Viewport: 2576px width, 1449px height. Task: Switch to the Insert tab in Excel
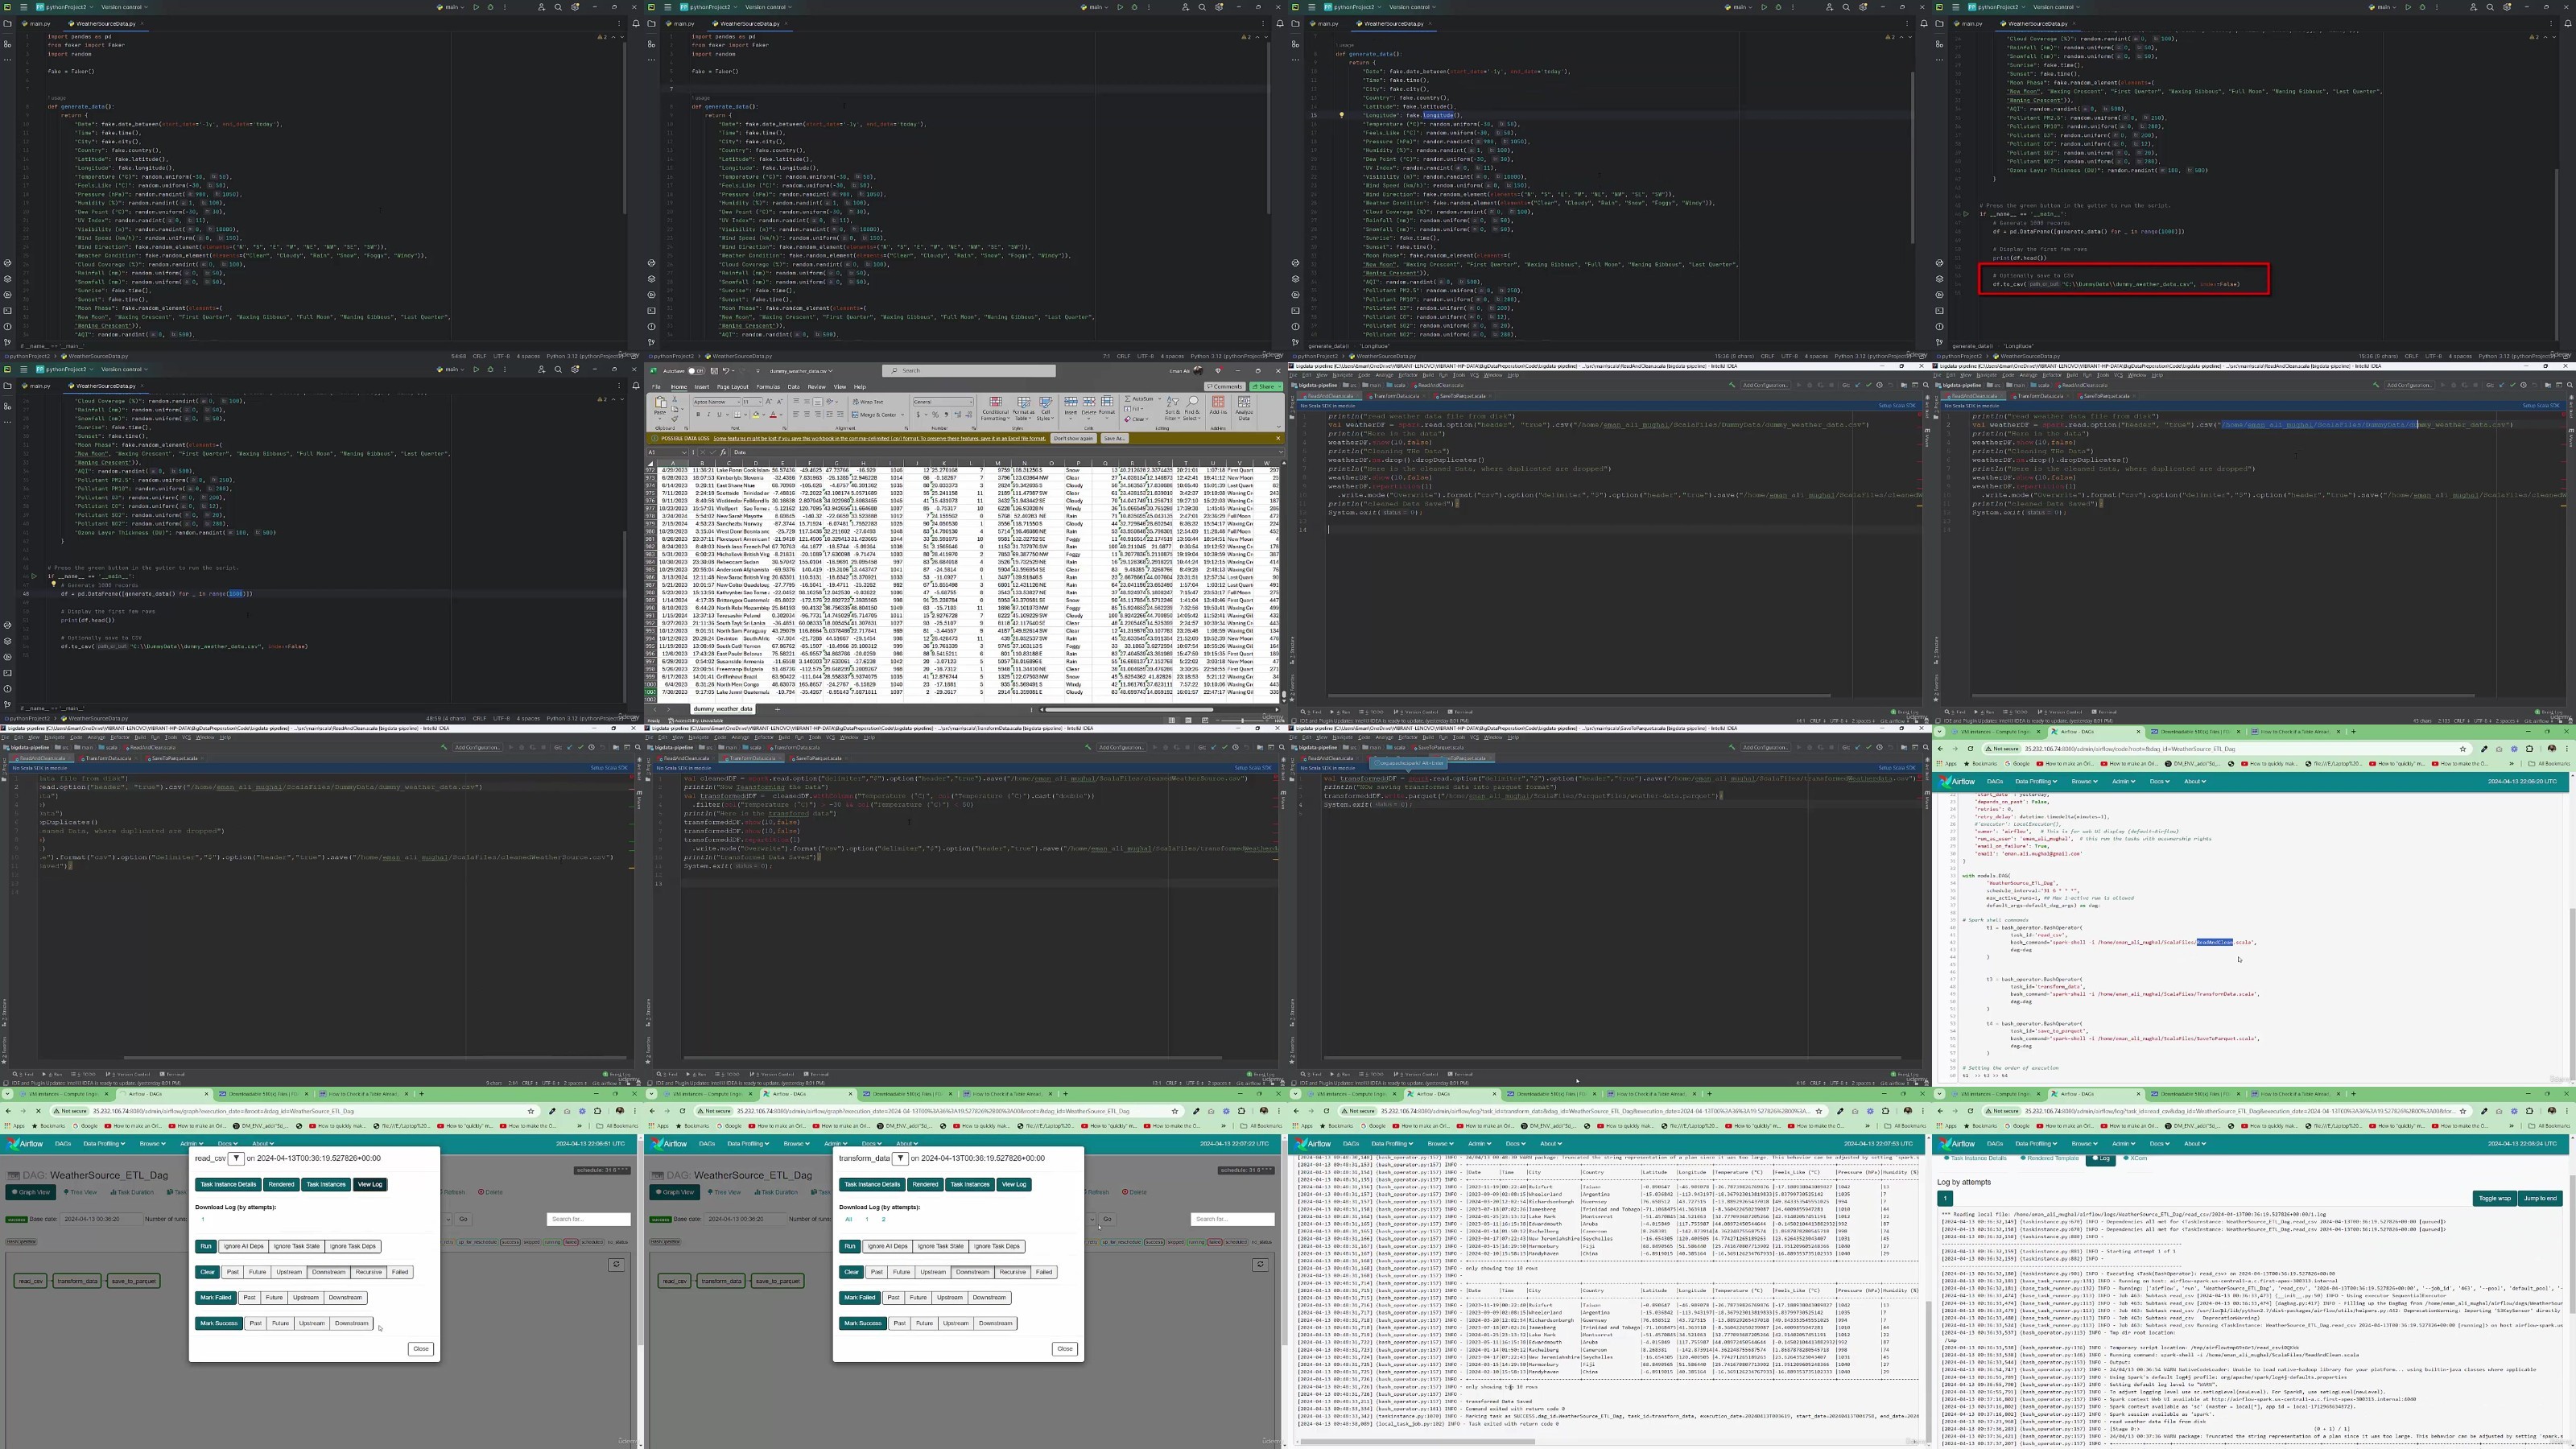coord(701,386)
